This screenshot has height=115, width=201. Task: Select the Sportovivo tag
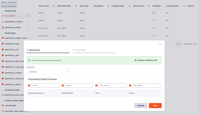tap(13, 3)
